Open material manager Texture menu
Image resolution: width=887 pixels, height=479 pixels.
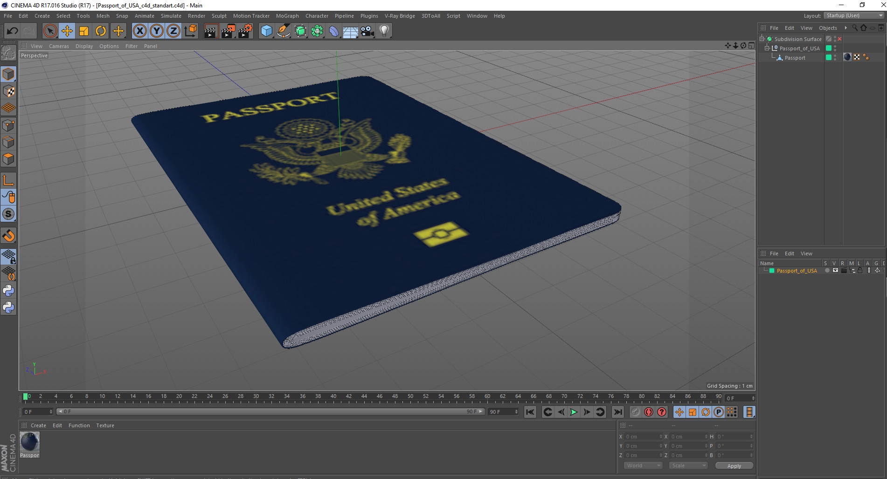105,425
